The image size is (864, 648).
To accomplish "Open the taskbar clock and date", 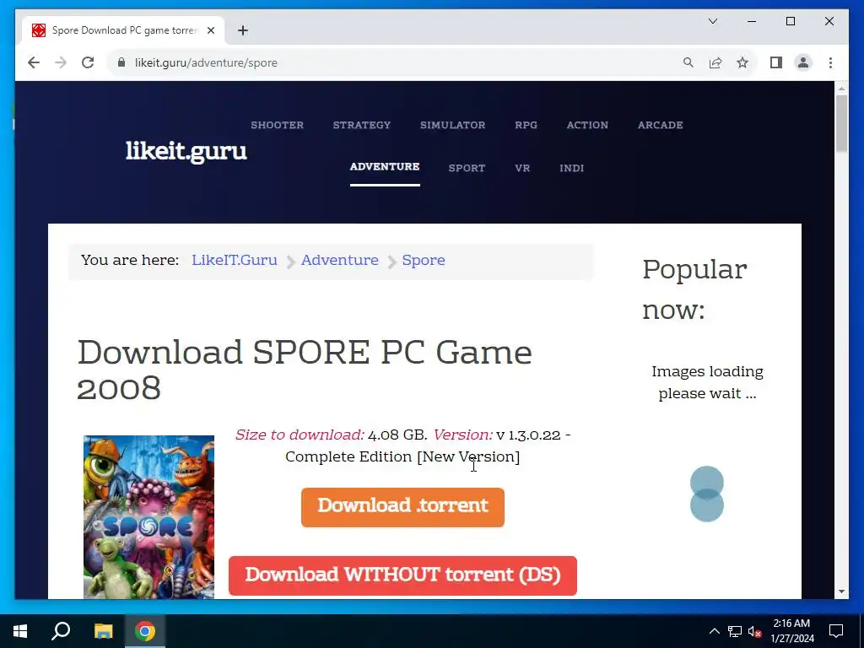I will tap(791, 631).
